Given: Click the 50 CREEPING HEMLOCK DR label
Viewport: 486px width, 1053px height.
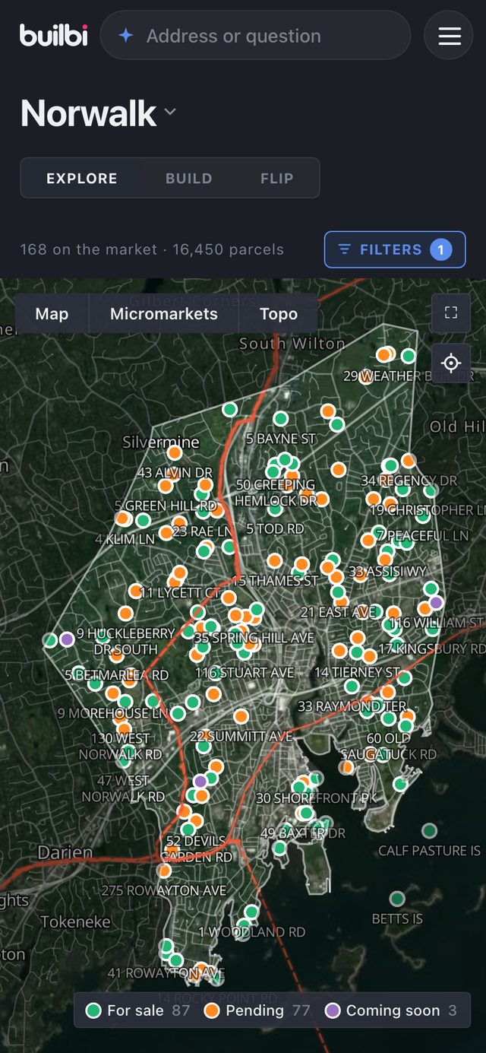Looking at the screenshot, I should tap(276, 493).
